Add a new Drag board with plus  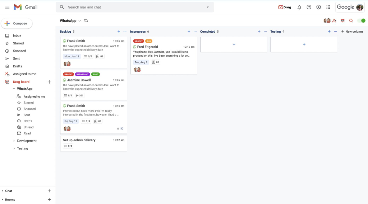point(49,82)
